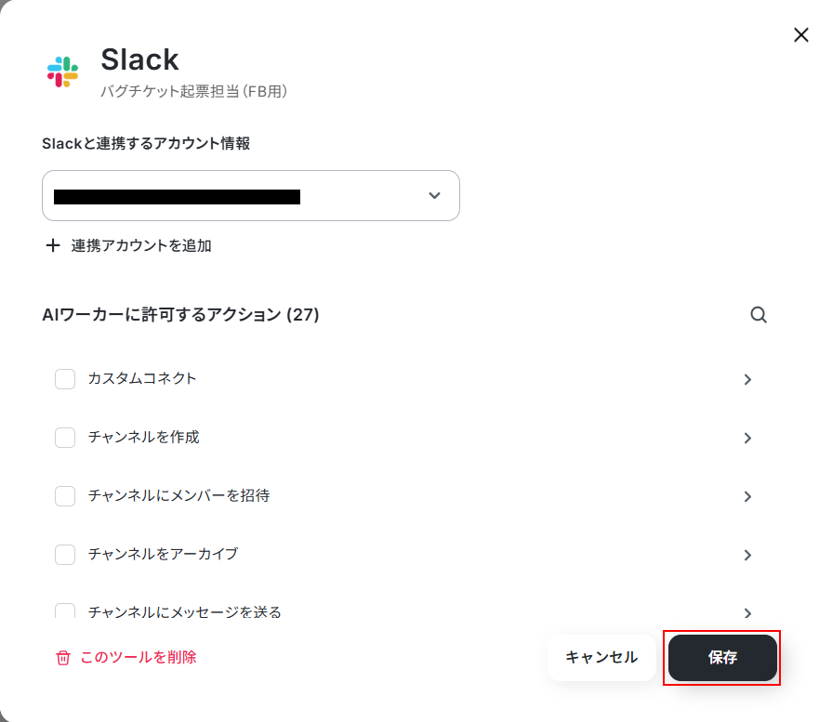Enable the チャンネルを作成 checkbox

coord(65,438)
